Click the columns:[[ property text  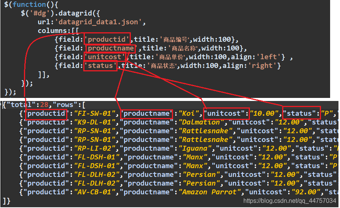click(x=58, y=31)
